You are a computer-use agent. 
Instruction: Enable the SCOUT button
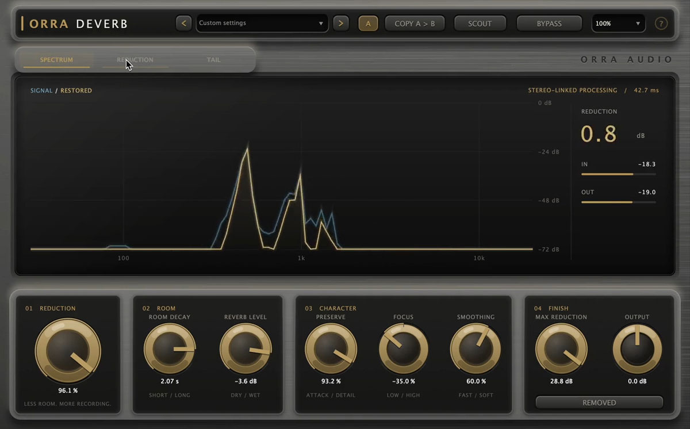point(480,24)
